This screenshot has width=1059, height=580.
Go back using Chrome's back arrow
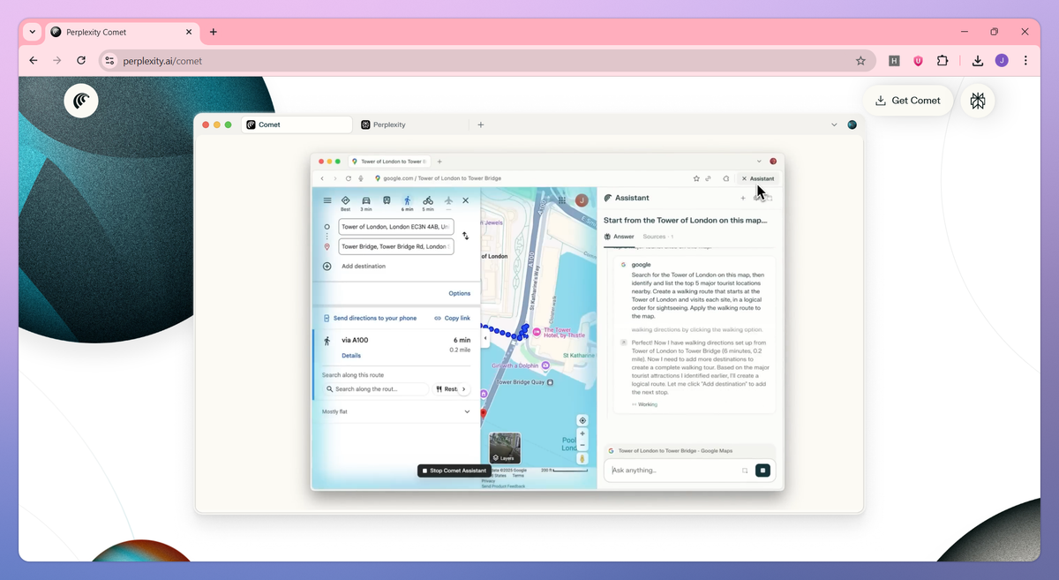pos(34,61)
